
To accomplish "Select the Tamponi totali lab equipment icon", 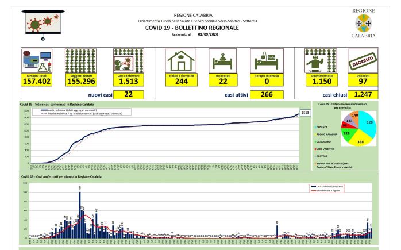I will pyautogui.click(x=37, y=61).
